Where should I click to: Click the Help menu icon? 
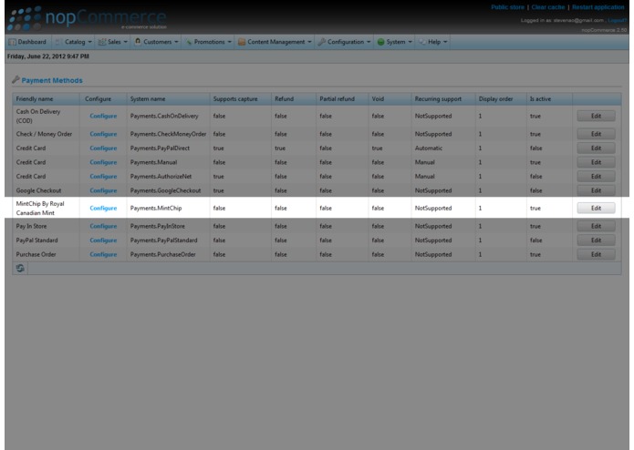click(422, 42)
